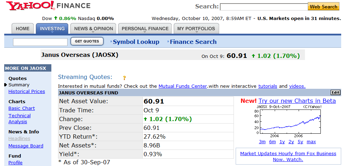The height and width of the screenshot is (166, 344).
Task: Click the MORE ON JAOSX sidebar header
Action: click(x=28, y=68)
